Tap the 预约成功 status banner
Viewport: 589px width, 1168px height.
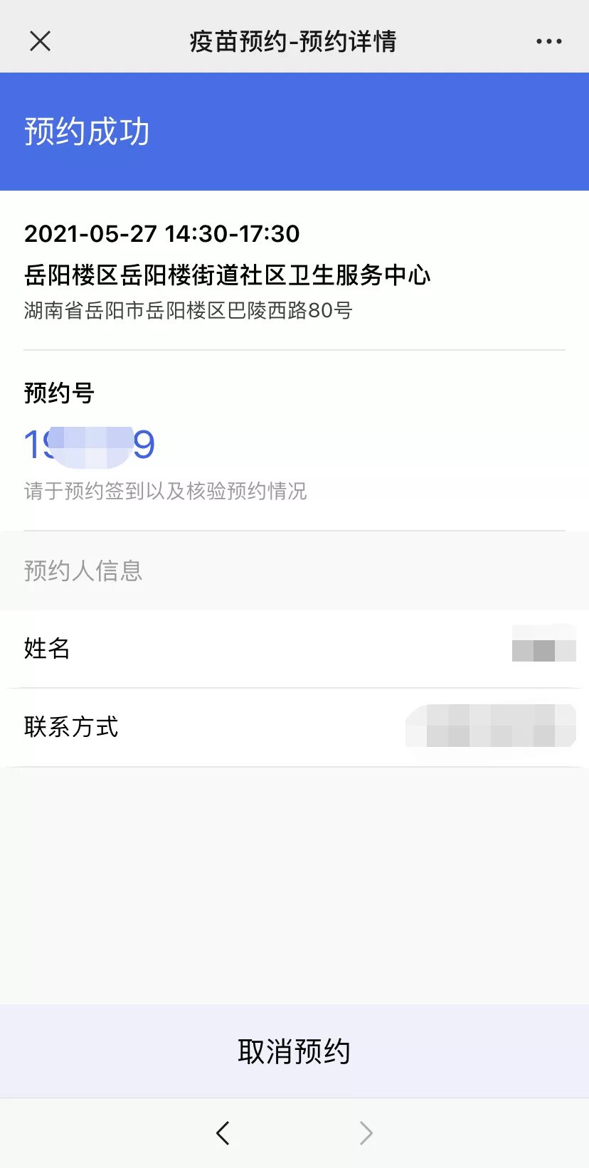[87, 132]
